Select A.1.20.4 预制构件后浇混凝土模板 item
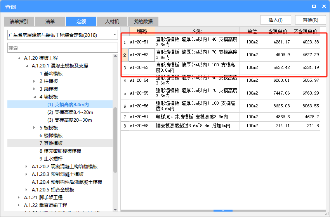Image resolution: width=330 pixels, height=217 pixels. pyautogui.click(x=67, y=182)
